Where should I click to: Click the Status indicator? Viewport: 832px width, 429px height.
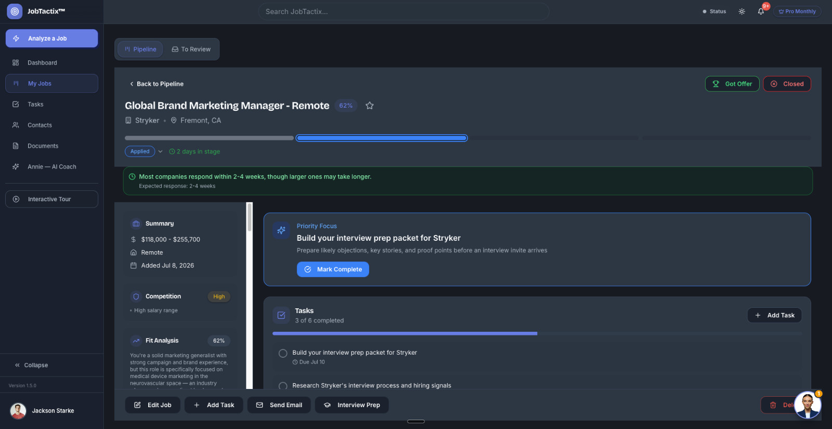pos(714,11)
